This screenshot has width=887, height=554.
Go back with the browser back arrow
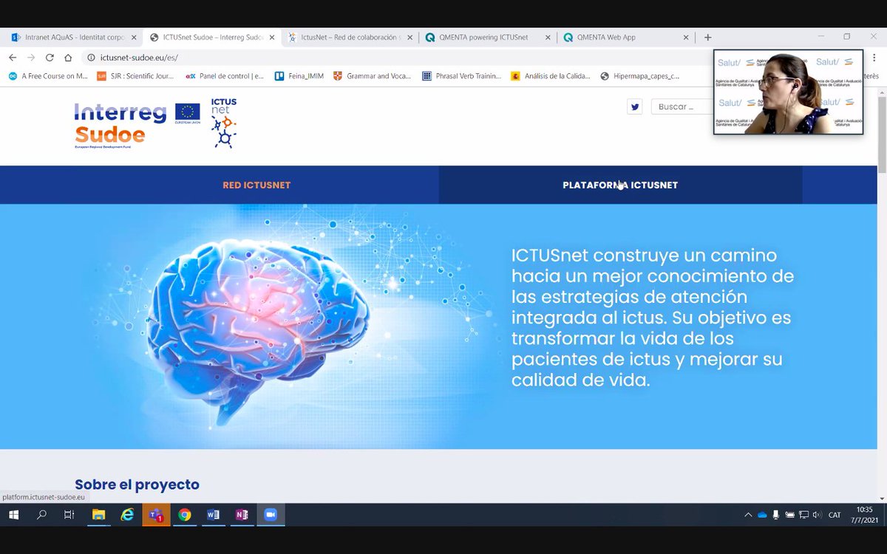[x=13, y=58]
